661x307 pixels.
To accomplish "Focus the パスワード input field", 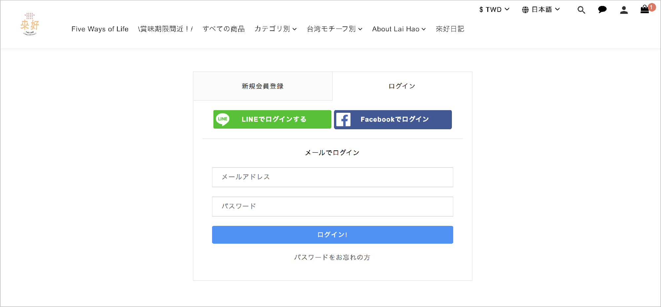I will coord(332,206).
